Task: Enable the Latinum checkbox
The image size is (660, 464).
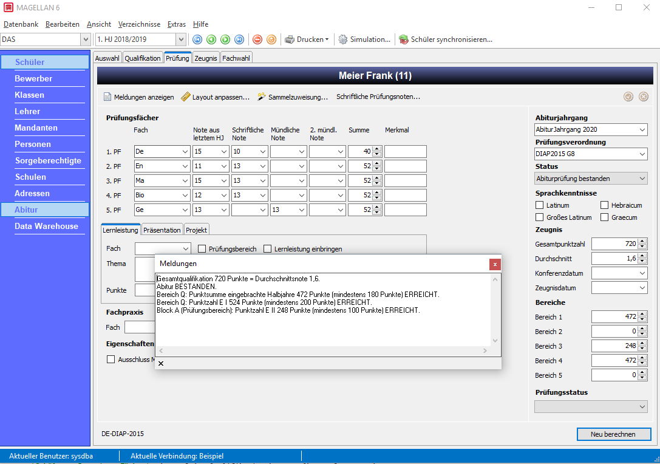Action: click(x=539, y=205)
